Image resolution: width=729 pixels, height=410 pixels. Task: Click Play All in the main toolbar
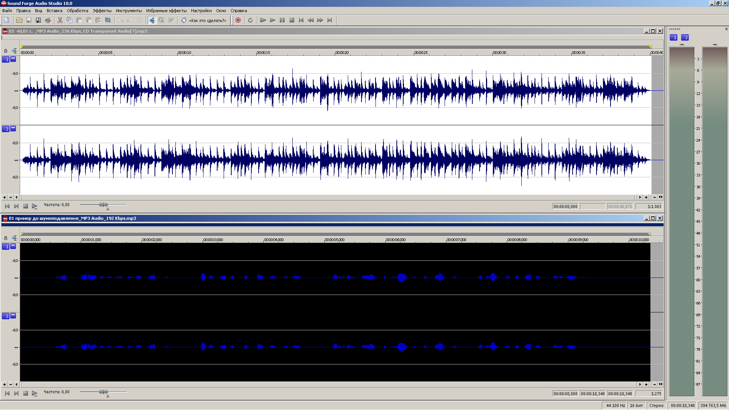(x=263, y=20)
